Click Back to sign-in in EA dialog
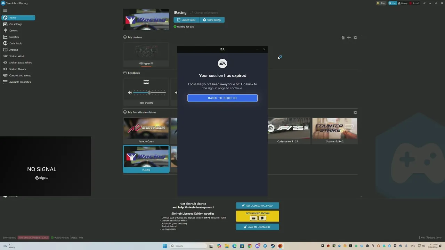This screenshot has width=445, height=250. pyautogui.click(x=222, y=98)
